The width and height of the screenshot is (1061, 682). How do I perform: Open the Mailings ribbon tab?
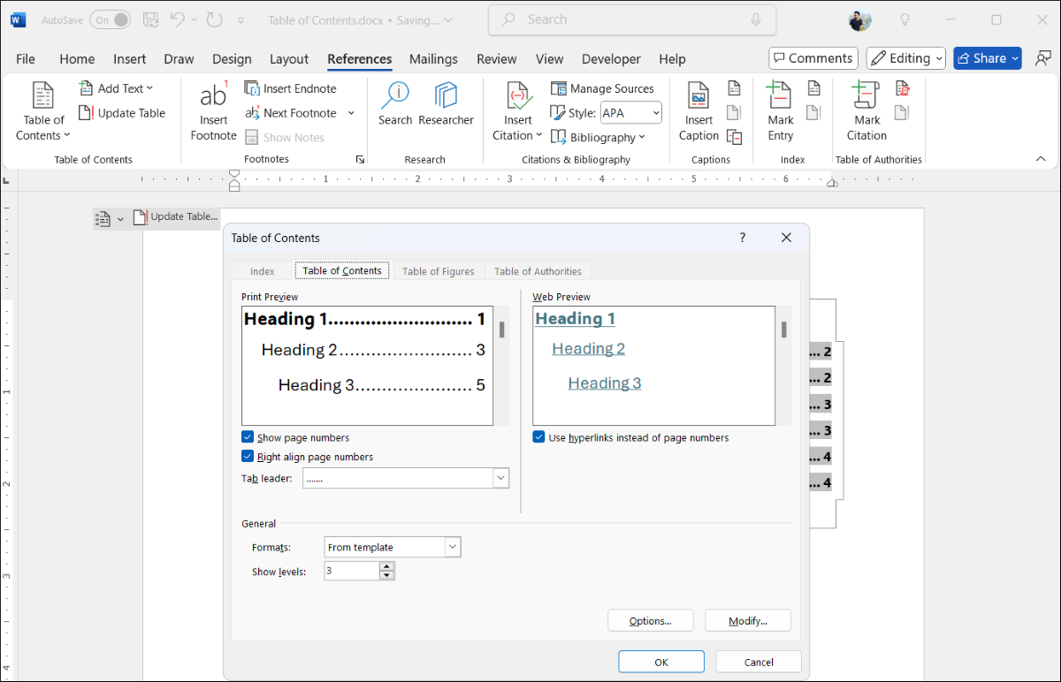click(x=433, y=58)
